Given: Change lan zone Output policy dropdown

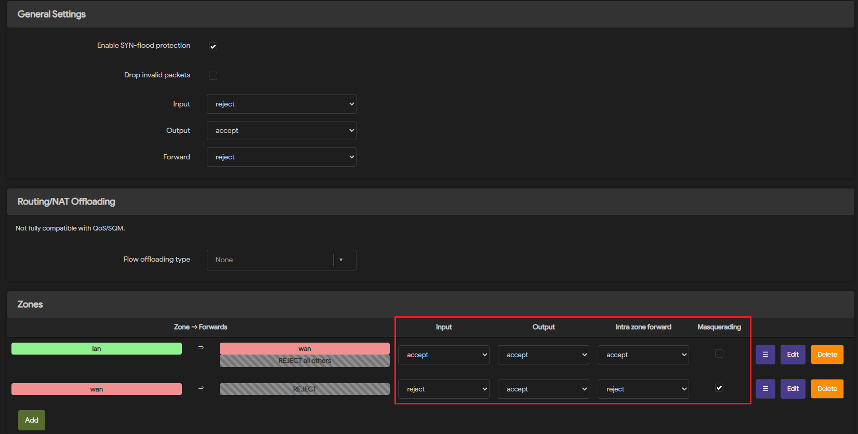Looking at the screenshot, I should click(x=544, y=355).
